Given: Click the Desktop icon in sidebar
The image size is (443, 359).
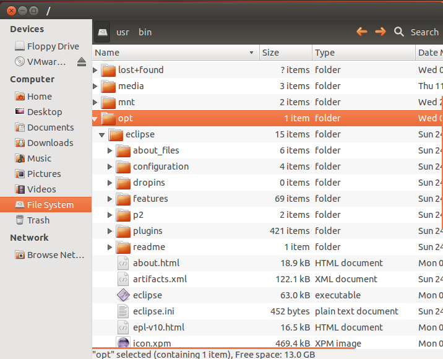Looking at the screenshot, I should (20, 111).
